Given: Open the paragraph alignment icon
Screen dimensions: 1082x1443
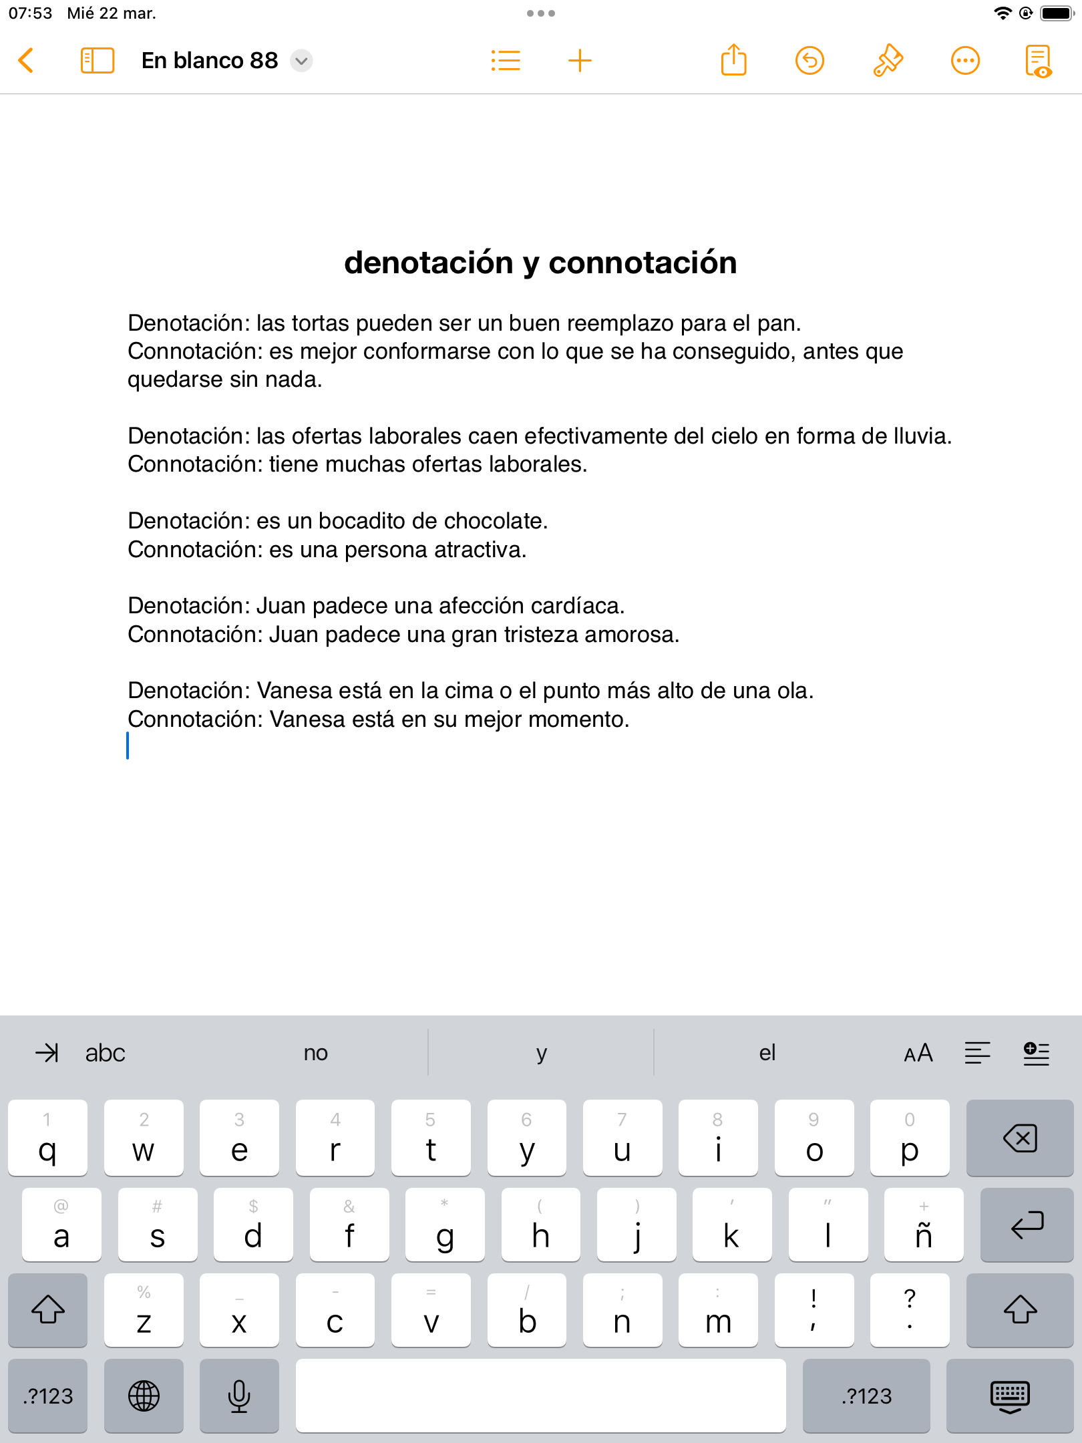Looking at the screenshot, I should (977, 1054).
